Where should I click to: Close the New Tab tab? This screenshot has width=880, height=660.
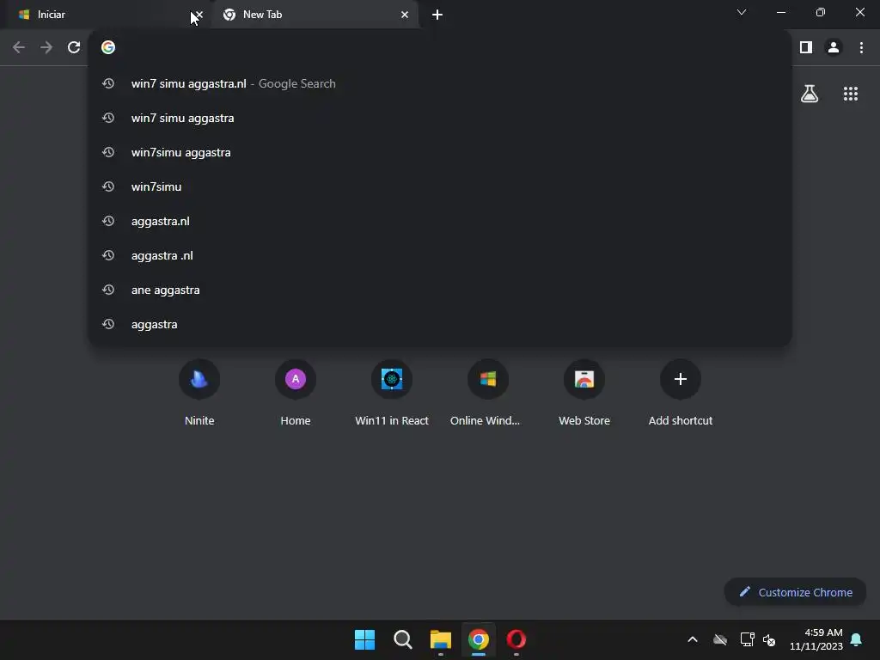point(405,15)
